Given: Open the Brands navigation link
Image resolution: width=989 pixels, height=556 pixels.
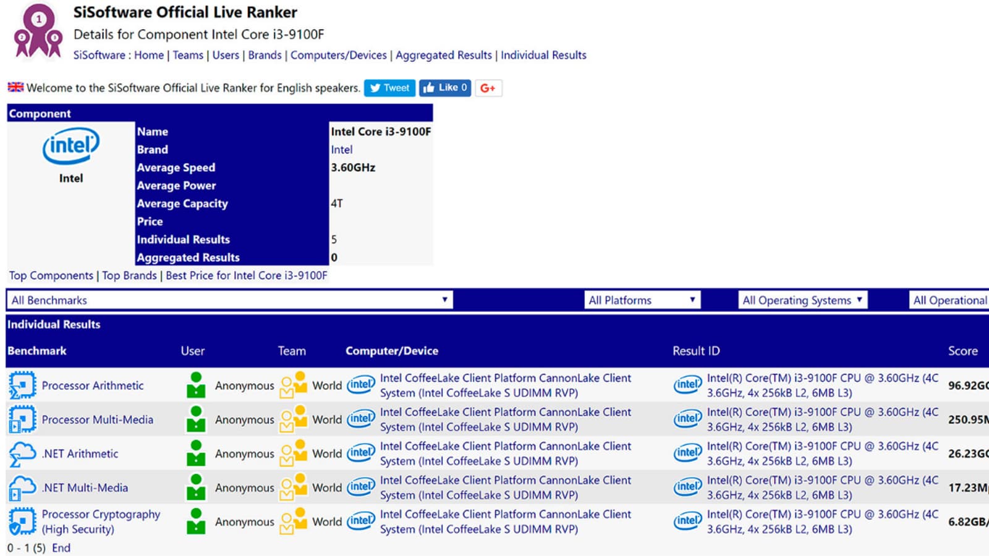Looking at the screenshot, I should [x=265, y=55].
